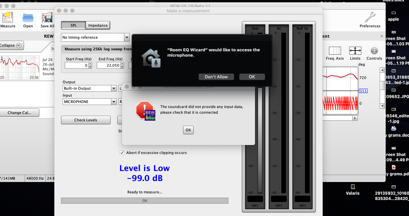This screenshot has height=216, width=409.
Task: Click the End Freq stepper arrows
Action: [x=122, y=66]
